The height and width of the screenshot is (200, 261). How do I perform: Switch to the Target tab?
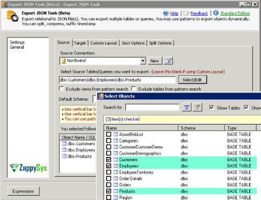point(80,43)
